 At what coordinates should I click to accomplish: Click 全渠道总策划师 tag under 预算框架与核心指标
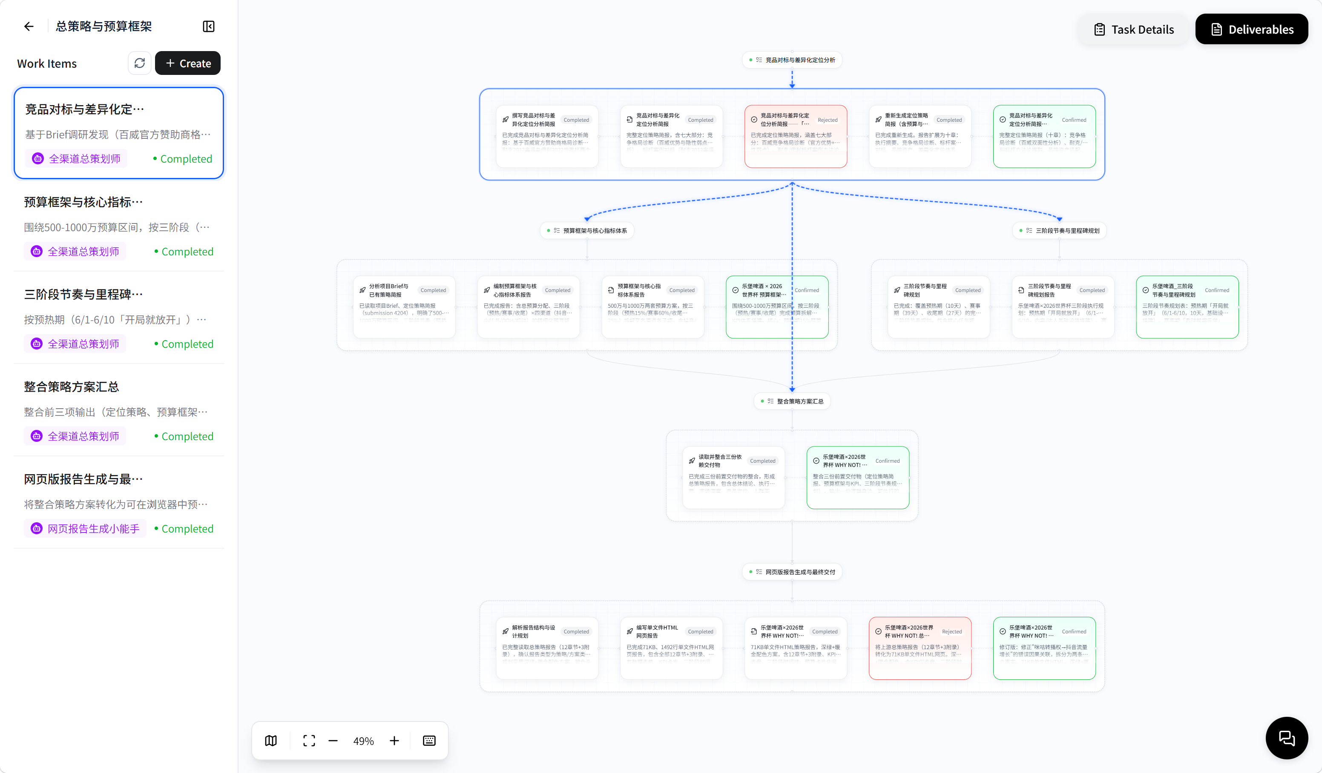(75, 252)
